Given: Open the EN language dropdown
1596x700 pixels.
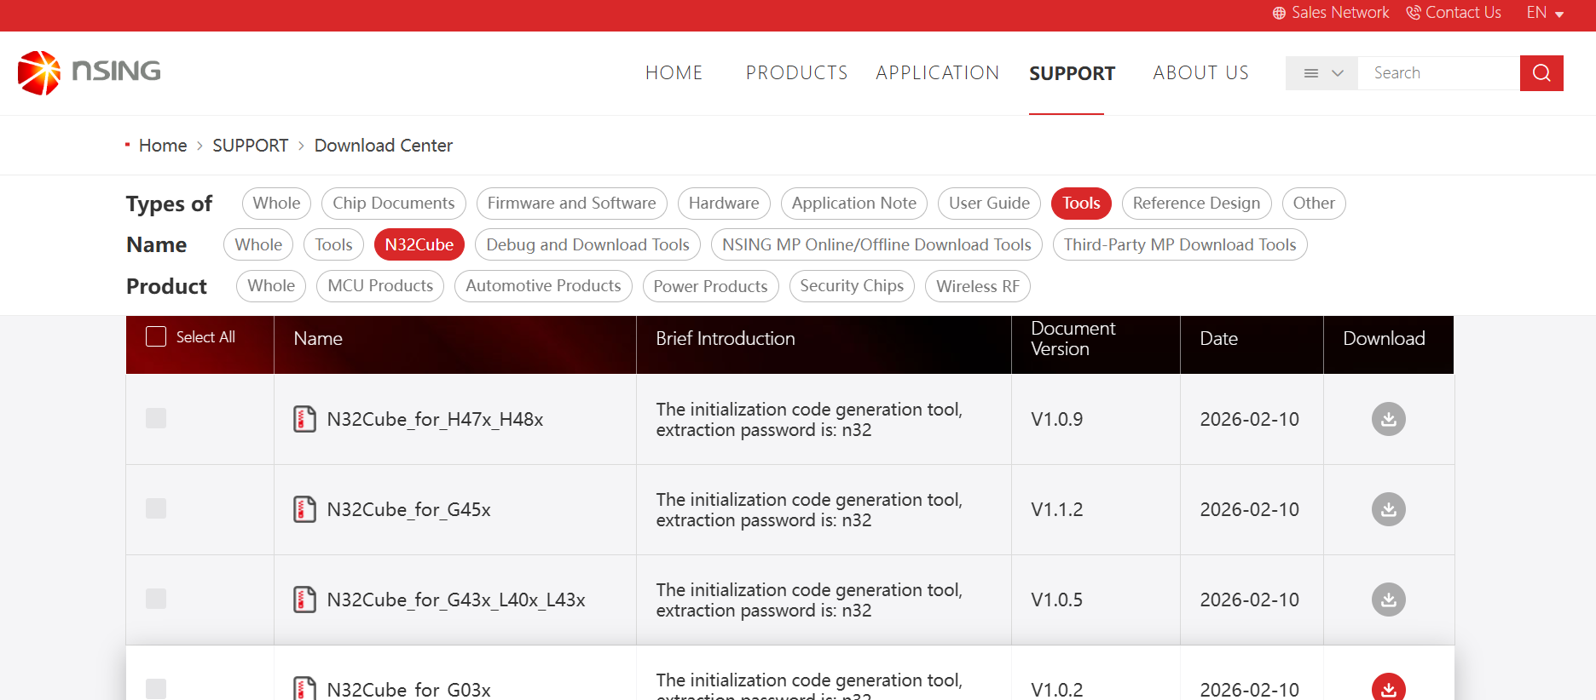Looking at the screenshot, I should coord(1544,13).
